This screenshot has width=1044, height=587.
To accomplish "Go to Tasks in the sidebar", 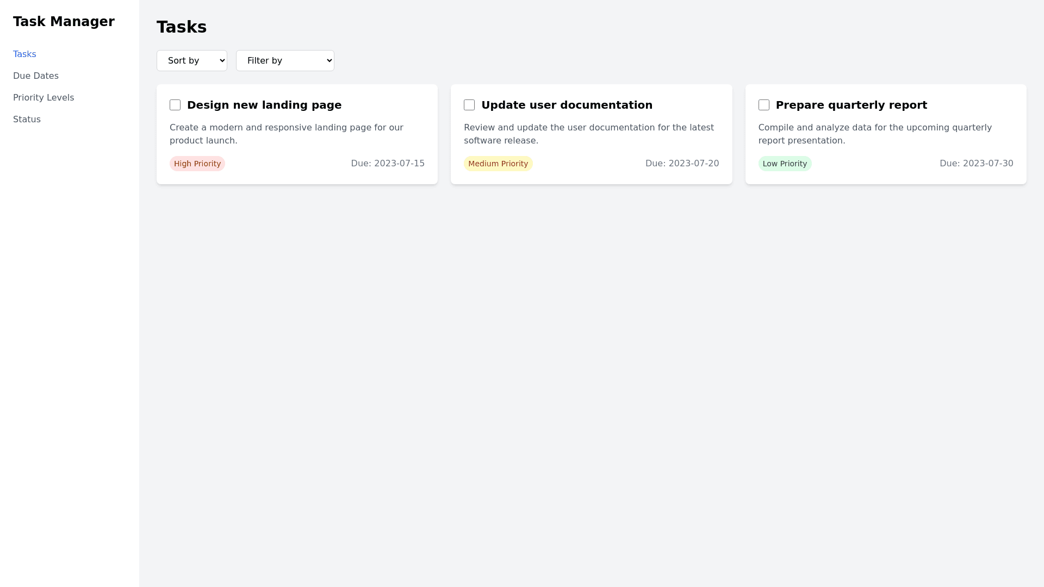I will [24, 54].
